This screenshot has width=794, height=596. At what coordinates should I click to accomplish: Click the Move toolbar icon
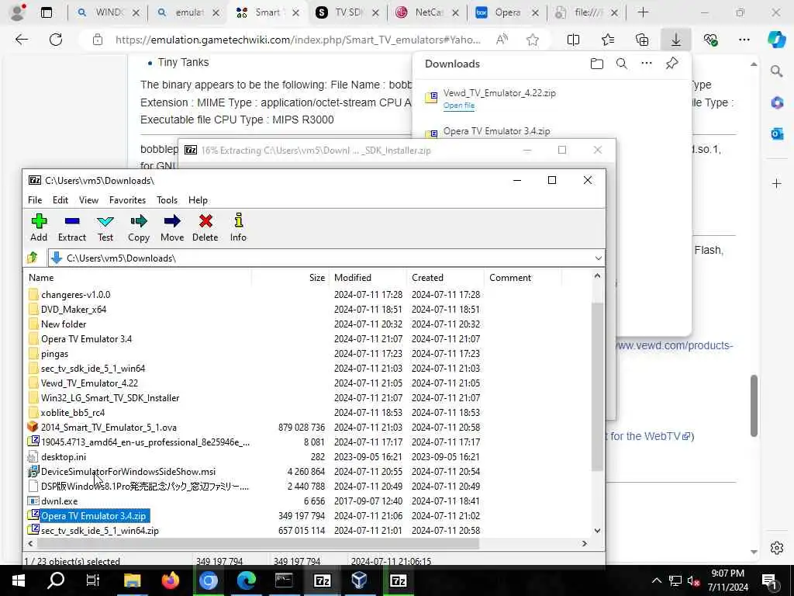click(172, 227)
